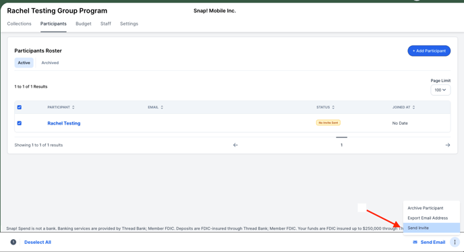This screenshot has width=464, height=252.
Task: Choose Archive Participant from menu
Action: pyautogui.click(x=432, y=208)
